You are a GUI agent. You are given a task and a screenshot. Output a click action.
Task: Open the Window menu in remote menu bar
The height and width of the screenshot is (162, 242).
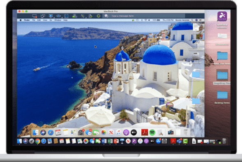(x=58, y=20)
